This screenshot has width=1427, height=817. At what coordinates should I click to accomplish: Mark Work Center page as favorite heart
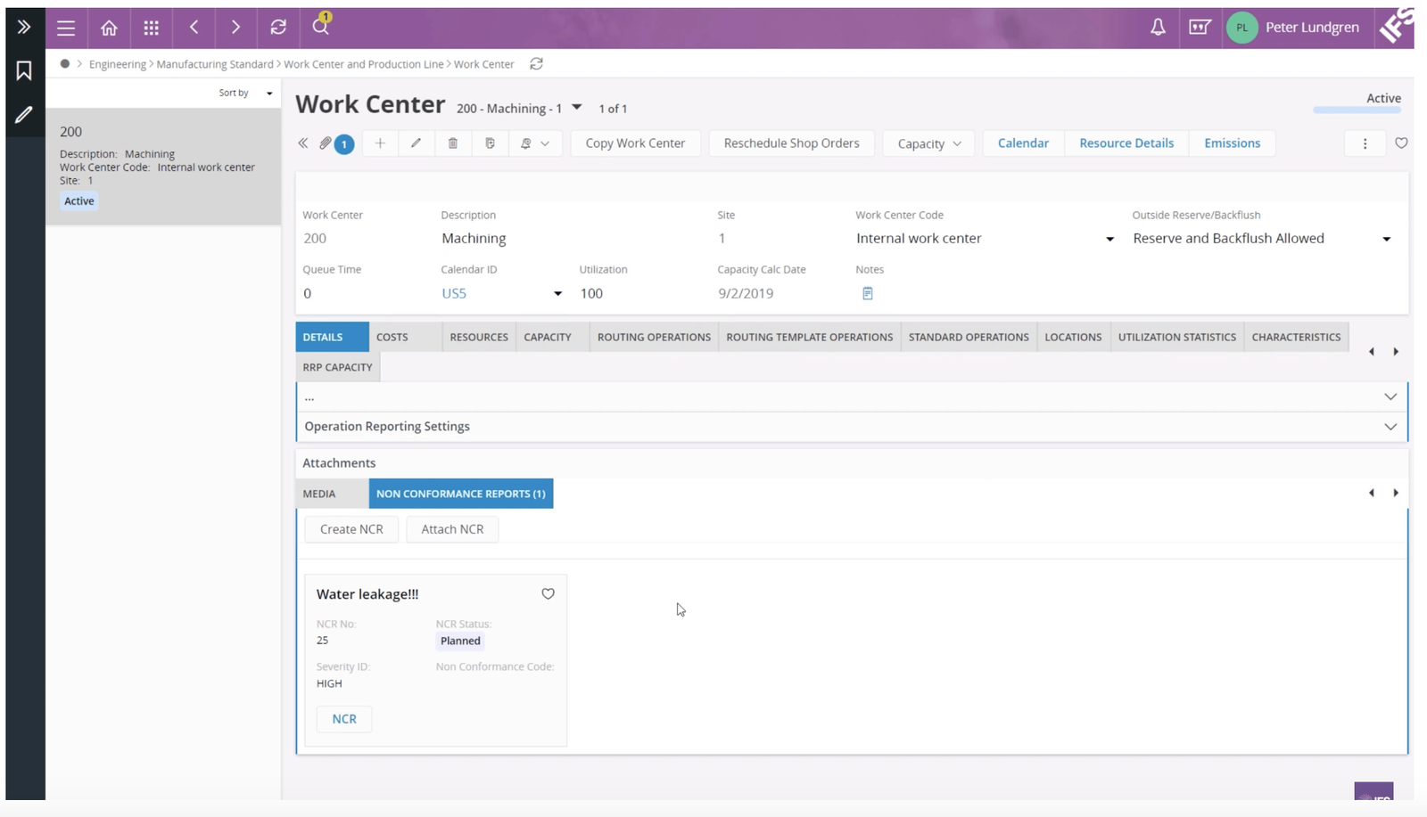point(1401,143)
